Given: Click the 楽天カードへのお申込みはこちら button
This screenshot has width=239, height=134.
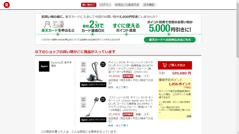Looking at the screenshot, I should pyautogui.click(x=170, y=40).
